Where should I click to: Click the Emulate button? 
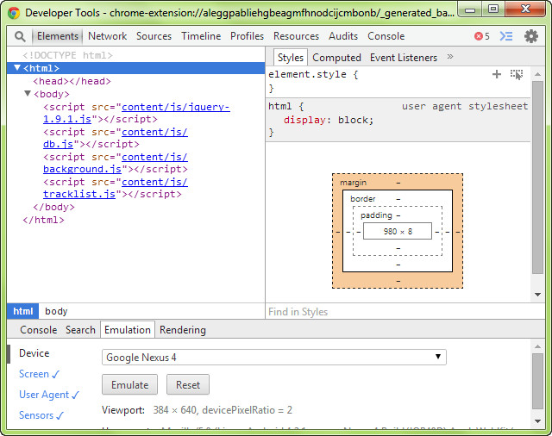[129, 384]
